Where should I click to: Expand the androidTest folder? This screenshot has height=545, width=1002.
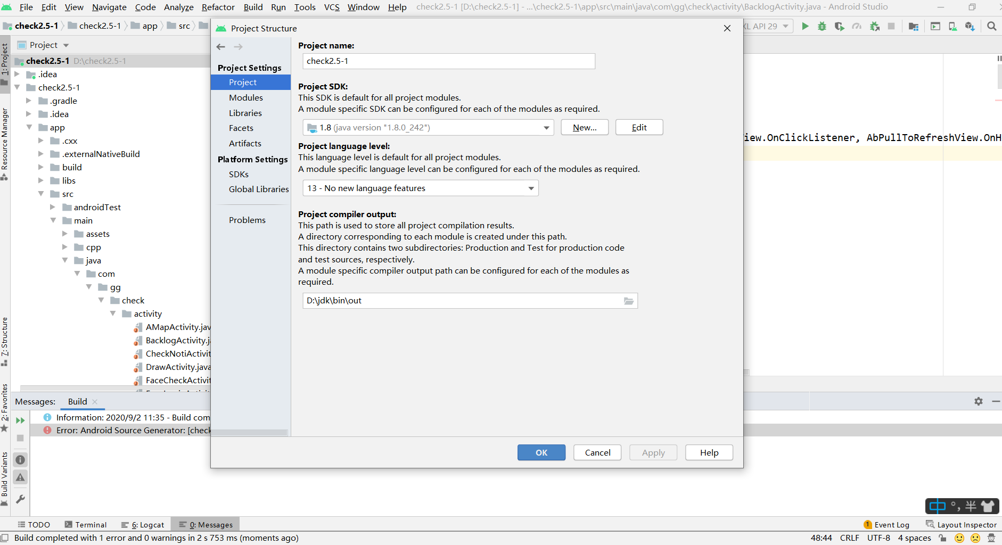[x=53, y=207]
